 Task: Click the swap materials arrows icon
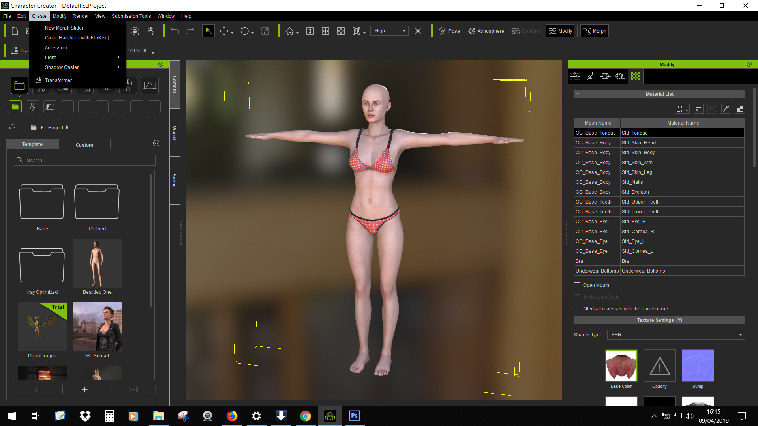click(x=698, y=109)
